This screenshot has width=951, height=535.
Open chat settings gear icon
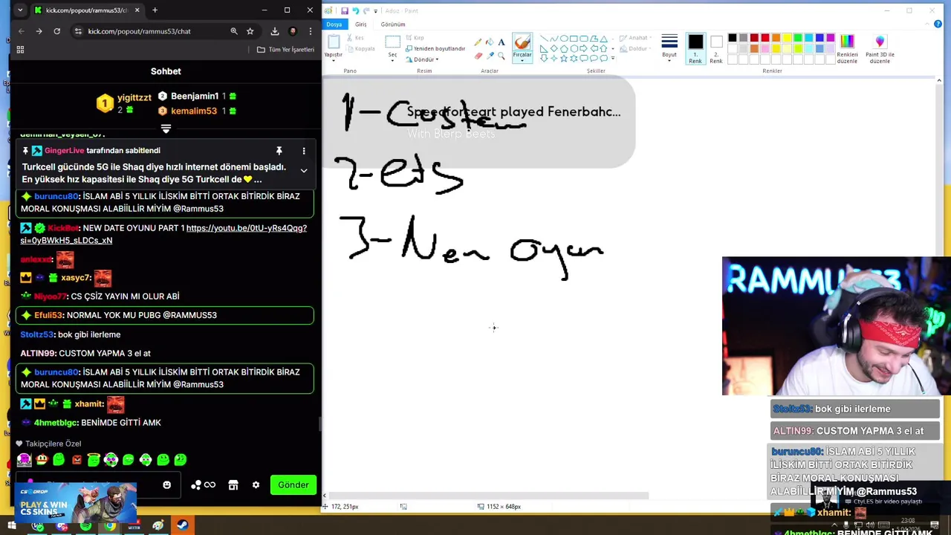pos(256,485)
